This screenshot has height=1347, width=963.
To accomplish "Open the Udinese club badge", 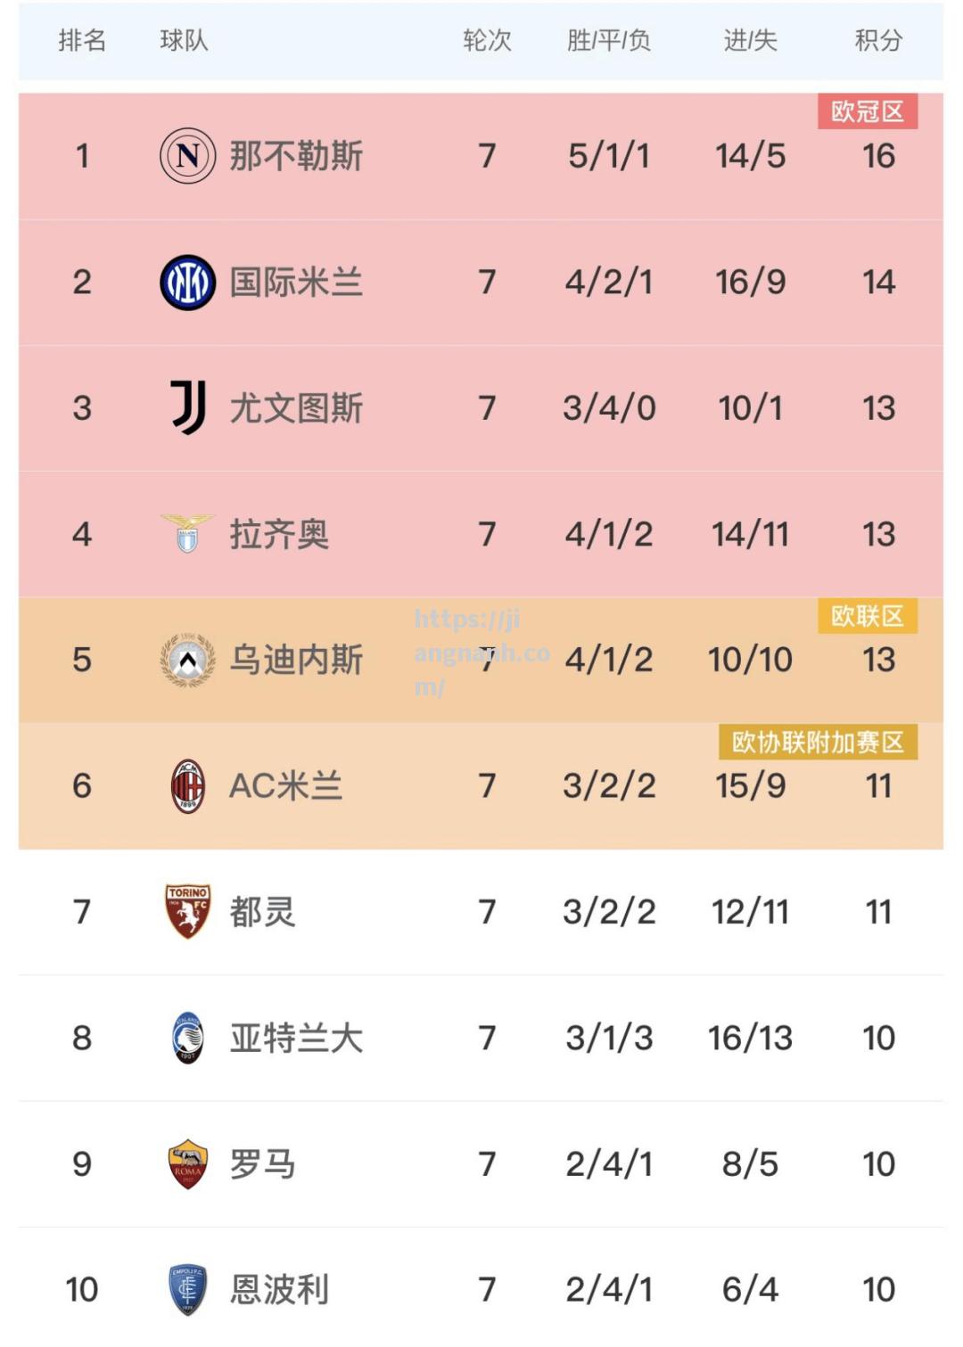I will [187, 660].
